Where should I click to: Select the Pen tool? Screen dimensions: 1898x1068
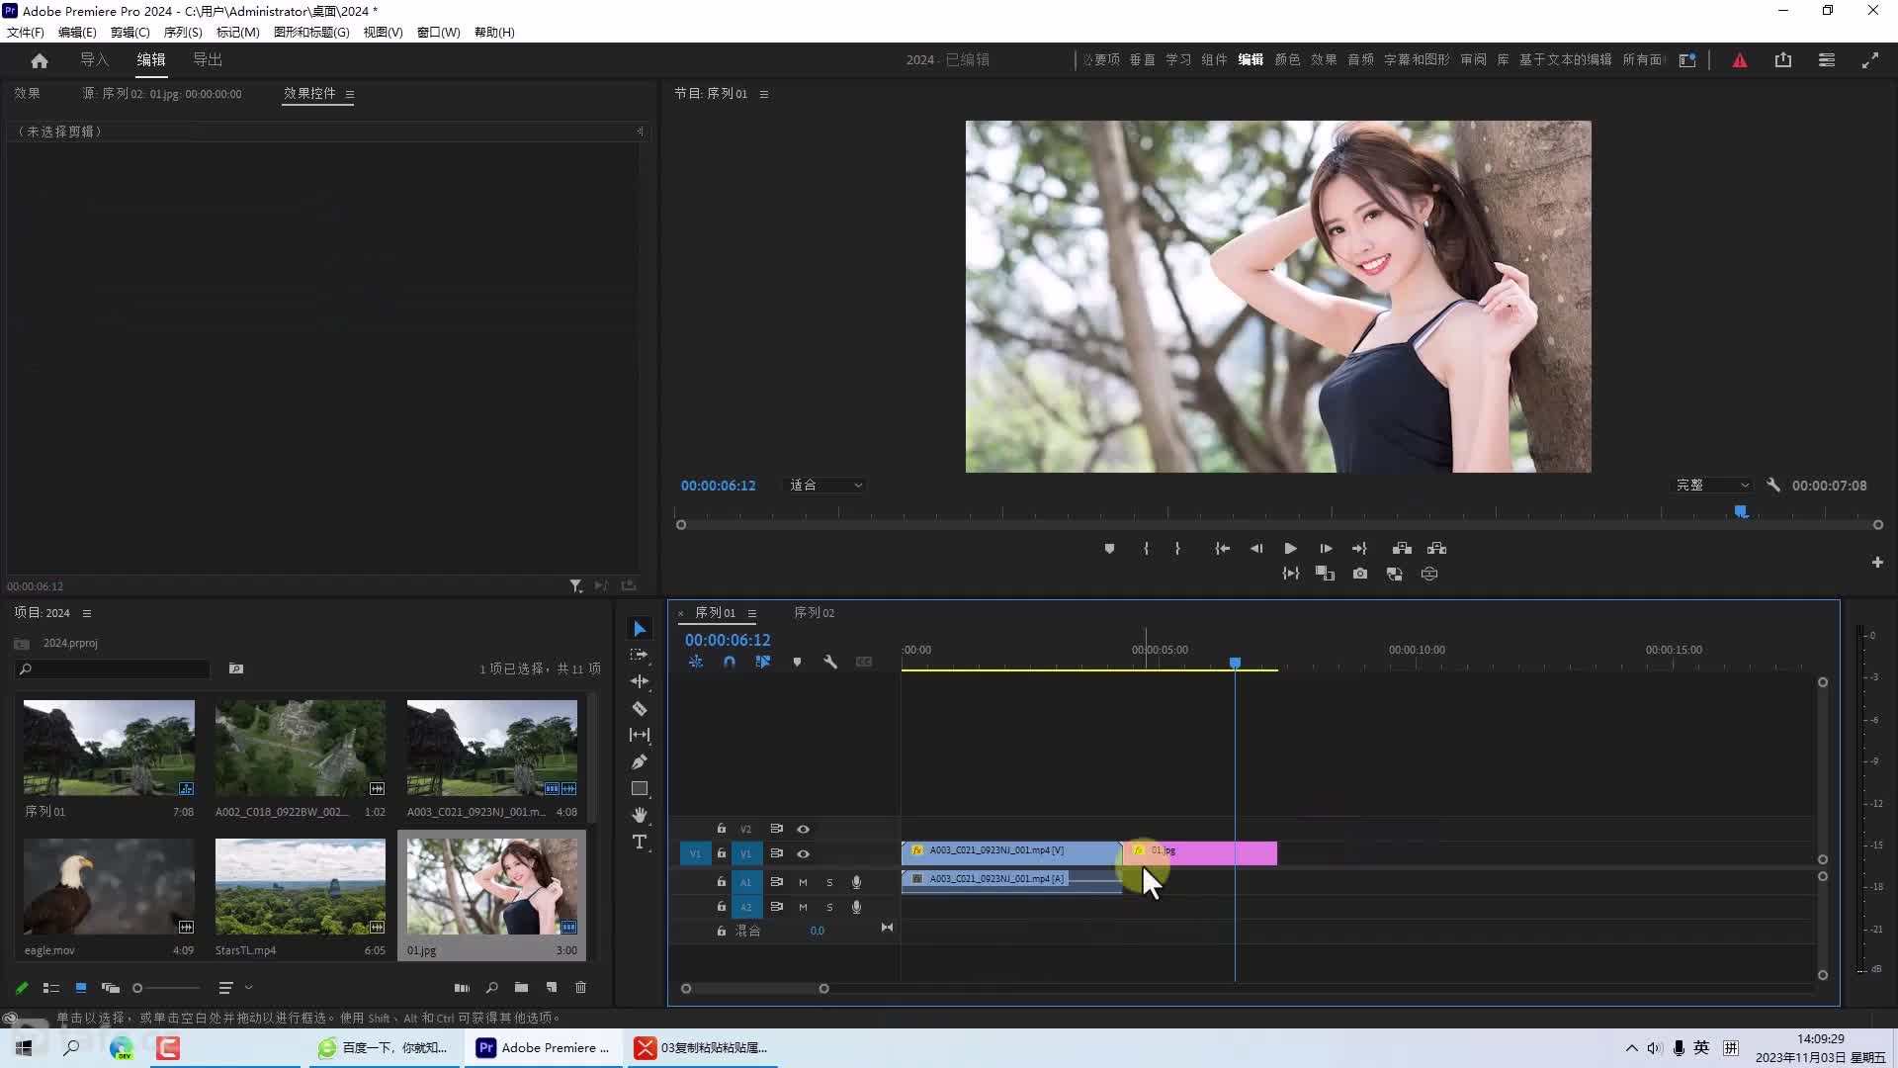click(x=640, y=761)
